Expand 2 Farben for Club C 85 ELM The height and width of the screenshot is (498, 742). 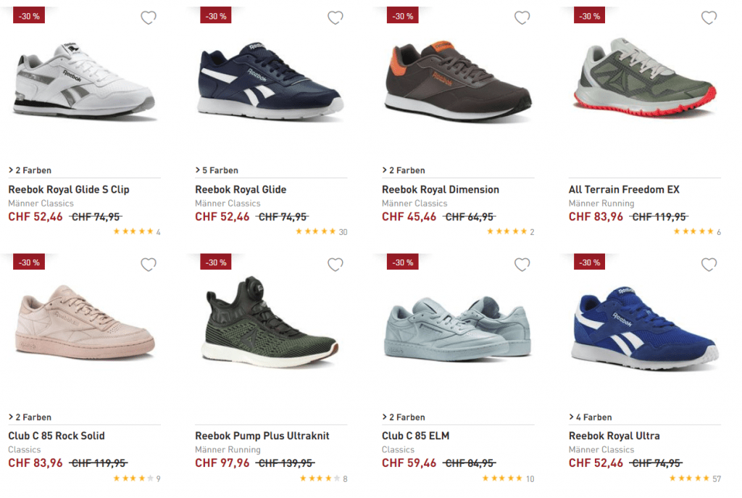tap(404, 418)
